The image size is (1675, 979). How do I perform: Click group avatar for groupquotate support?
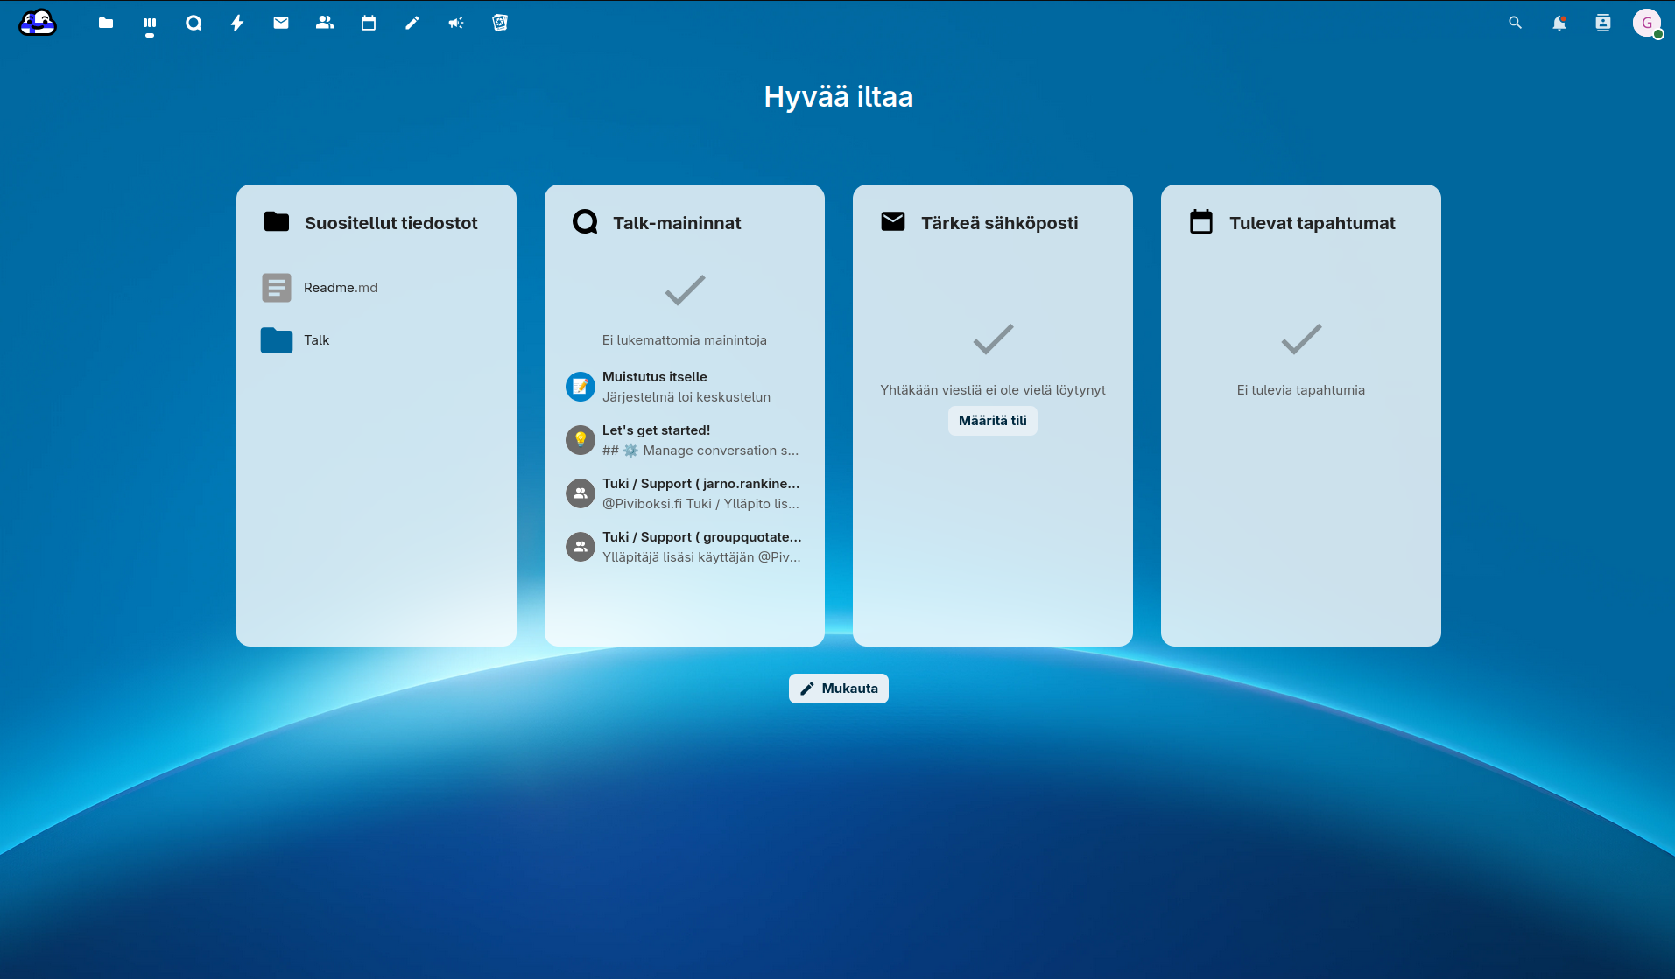point(581,547)
